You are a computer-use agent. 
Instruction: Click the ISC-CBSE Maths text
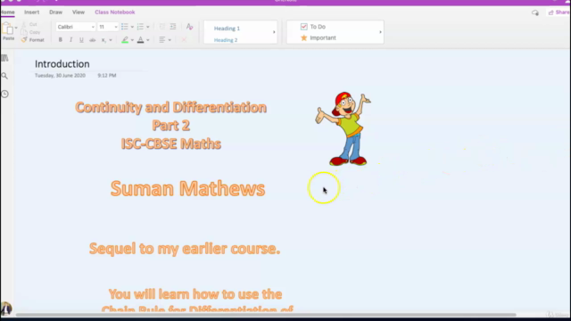pos(170,144)
